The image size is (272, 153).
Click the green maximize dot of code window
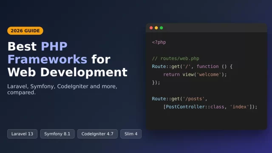(x=161, y=28)
